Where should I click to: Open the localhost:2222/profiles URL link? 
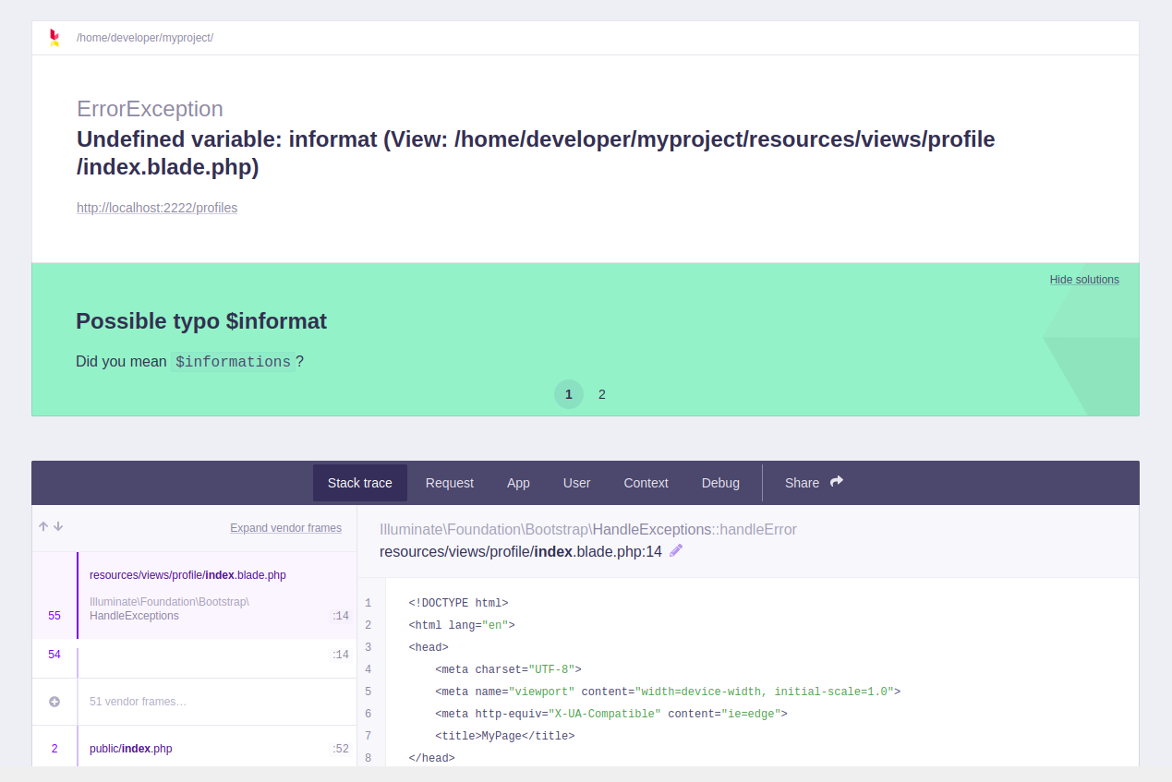coord(157,208)
